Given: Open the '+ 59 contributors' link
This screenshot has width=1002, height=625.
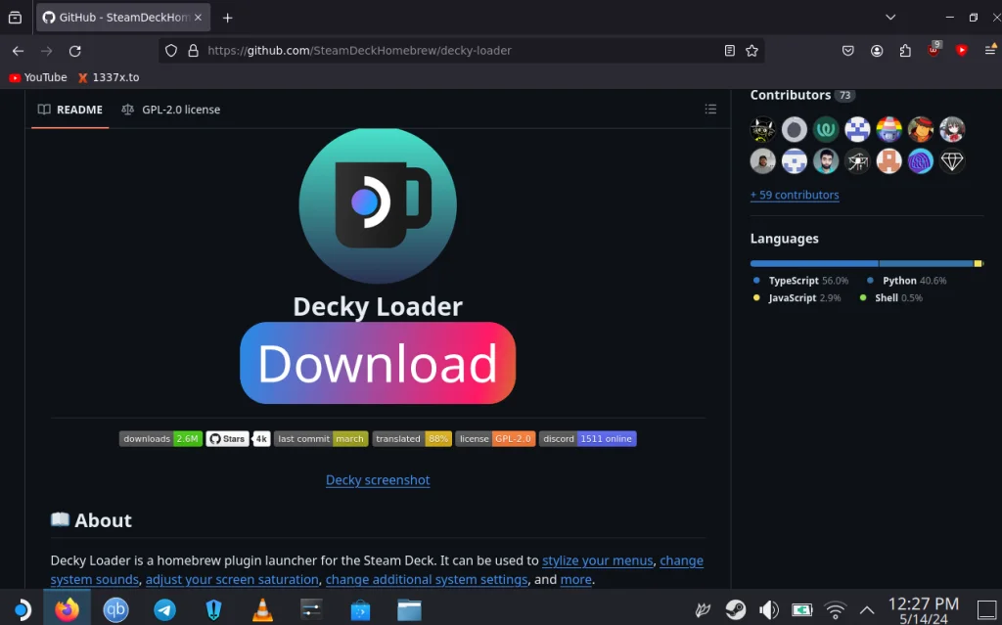Looking at the screenshot, I should point(795,195).
